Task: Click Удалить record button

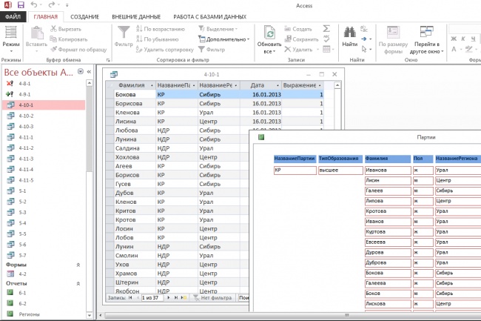Action: (x=298, y=50)
